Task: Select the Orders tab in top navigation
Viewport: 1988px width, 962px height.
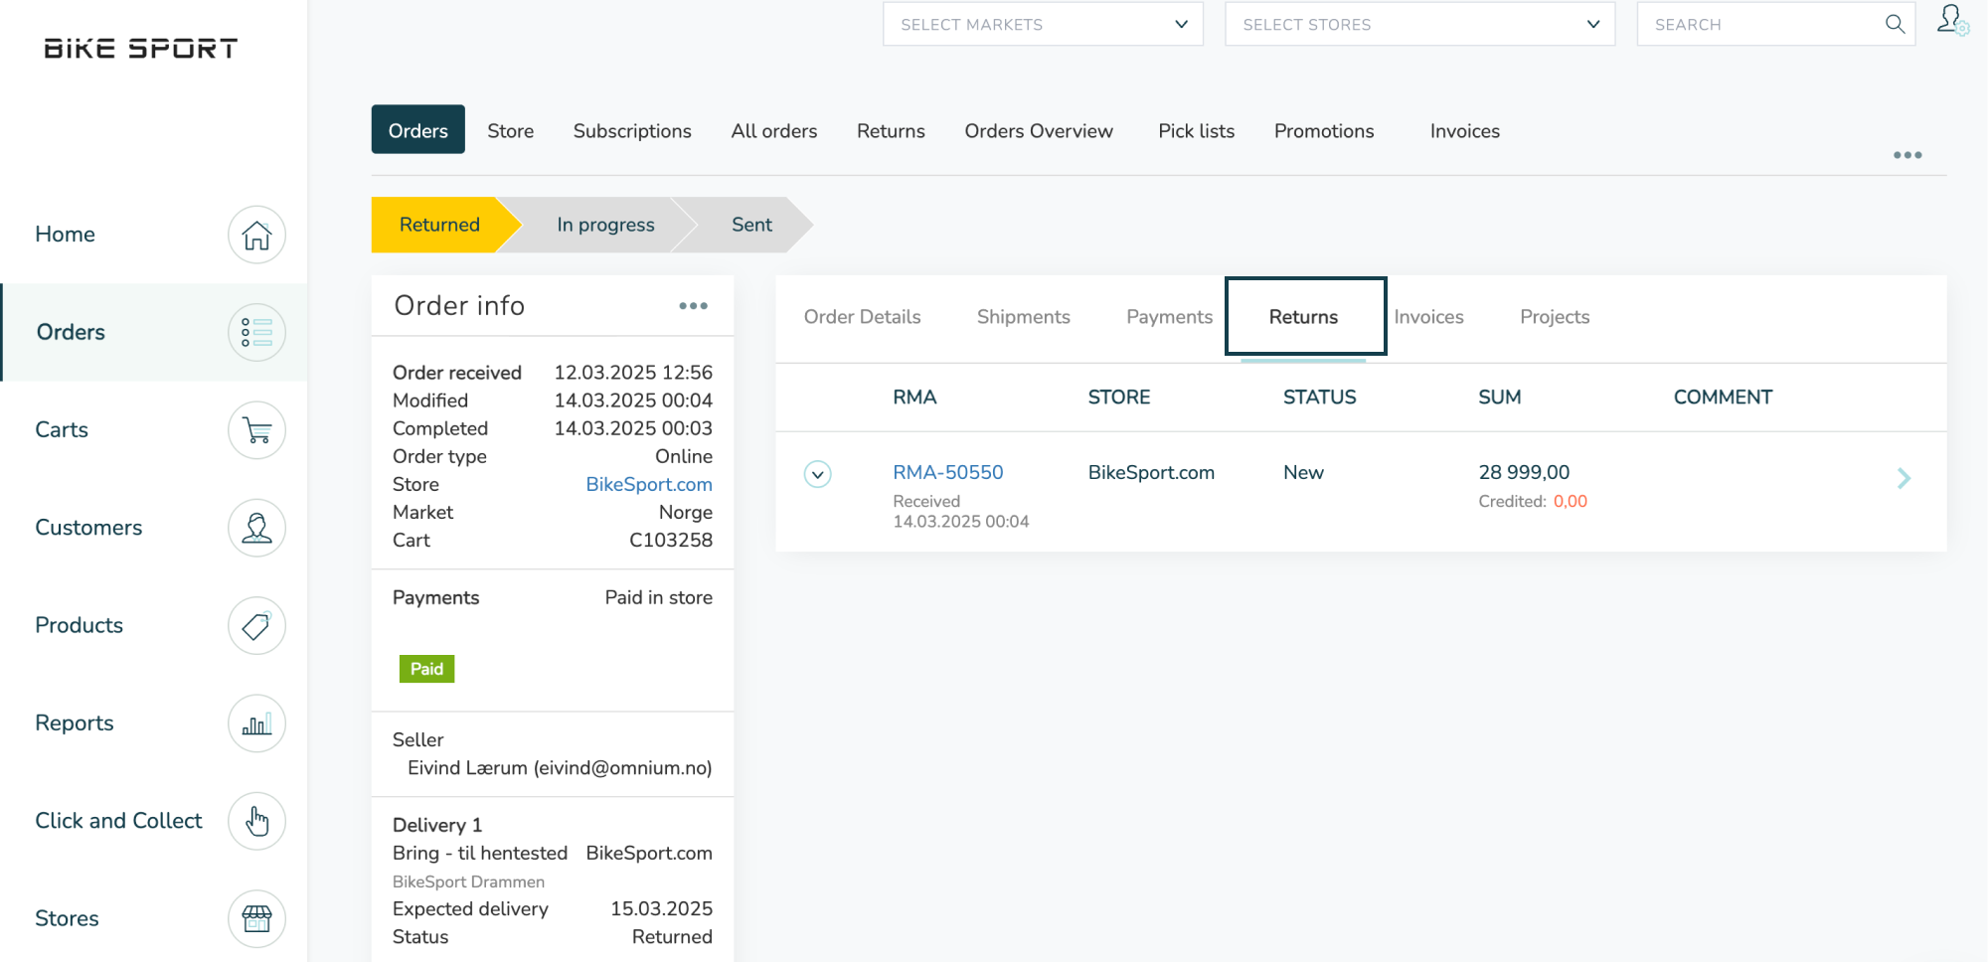Action: pyautogui.click(x=418, y=130)
